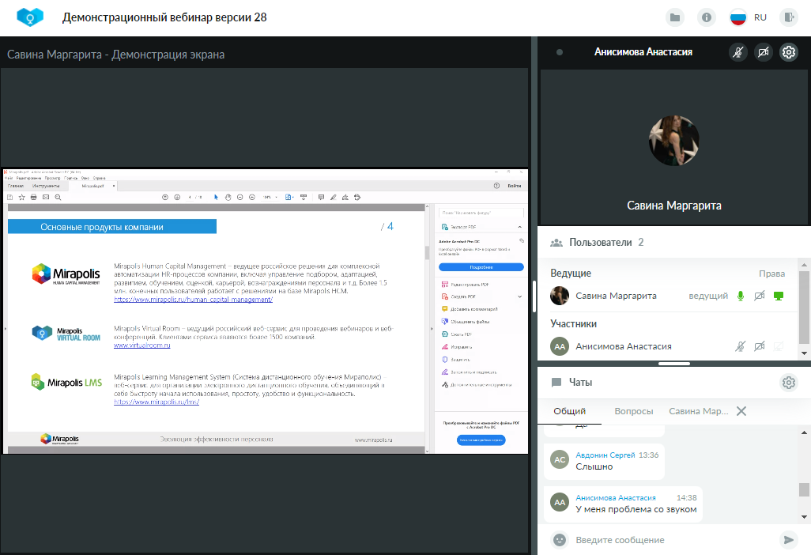811x555 pixels.
Task: Open media settings gear beside camera toggle
Action: coord(789,51)
